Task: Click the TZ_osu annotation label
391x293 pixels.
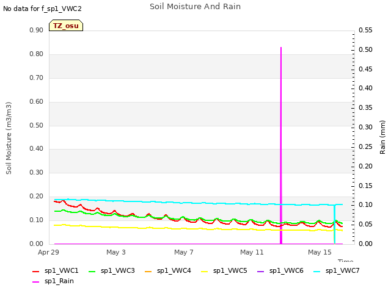Action: (66, 26)
